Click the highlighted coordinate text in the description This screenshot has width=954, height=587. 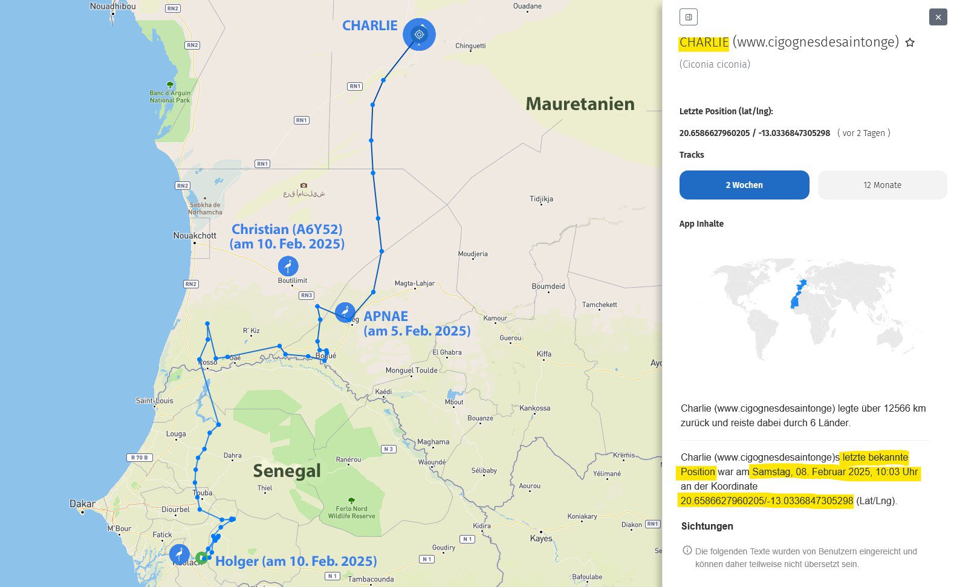pyautogui.click(x=766, y=501)
